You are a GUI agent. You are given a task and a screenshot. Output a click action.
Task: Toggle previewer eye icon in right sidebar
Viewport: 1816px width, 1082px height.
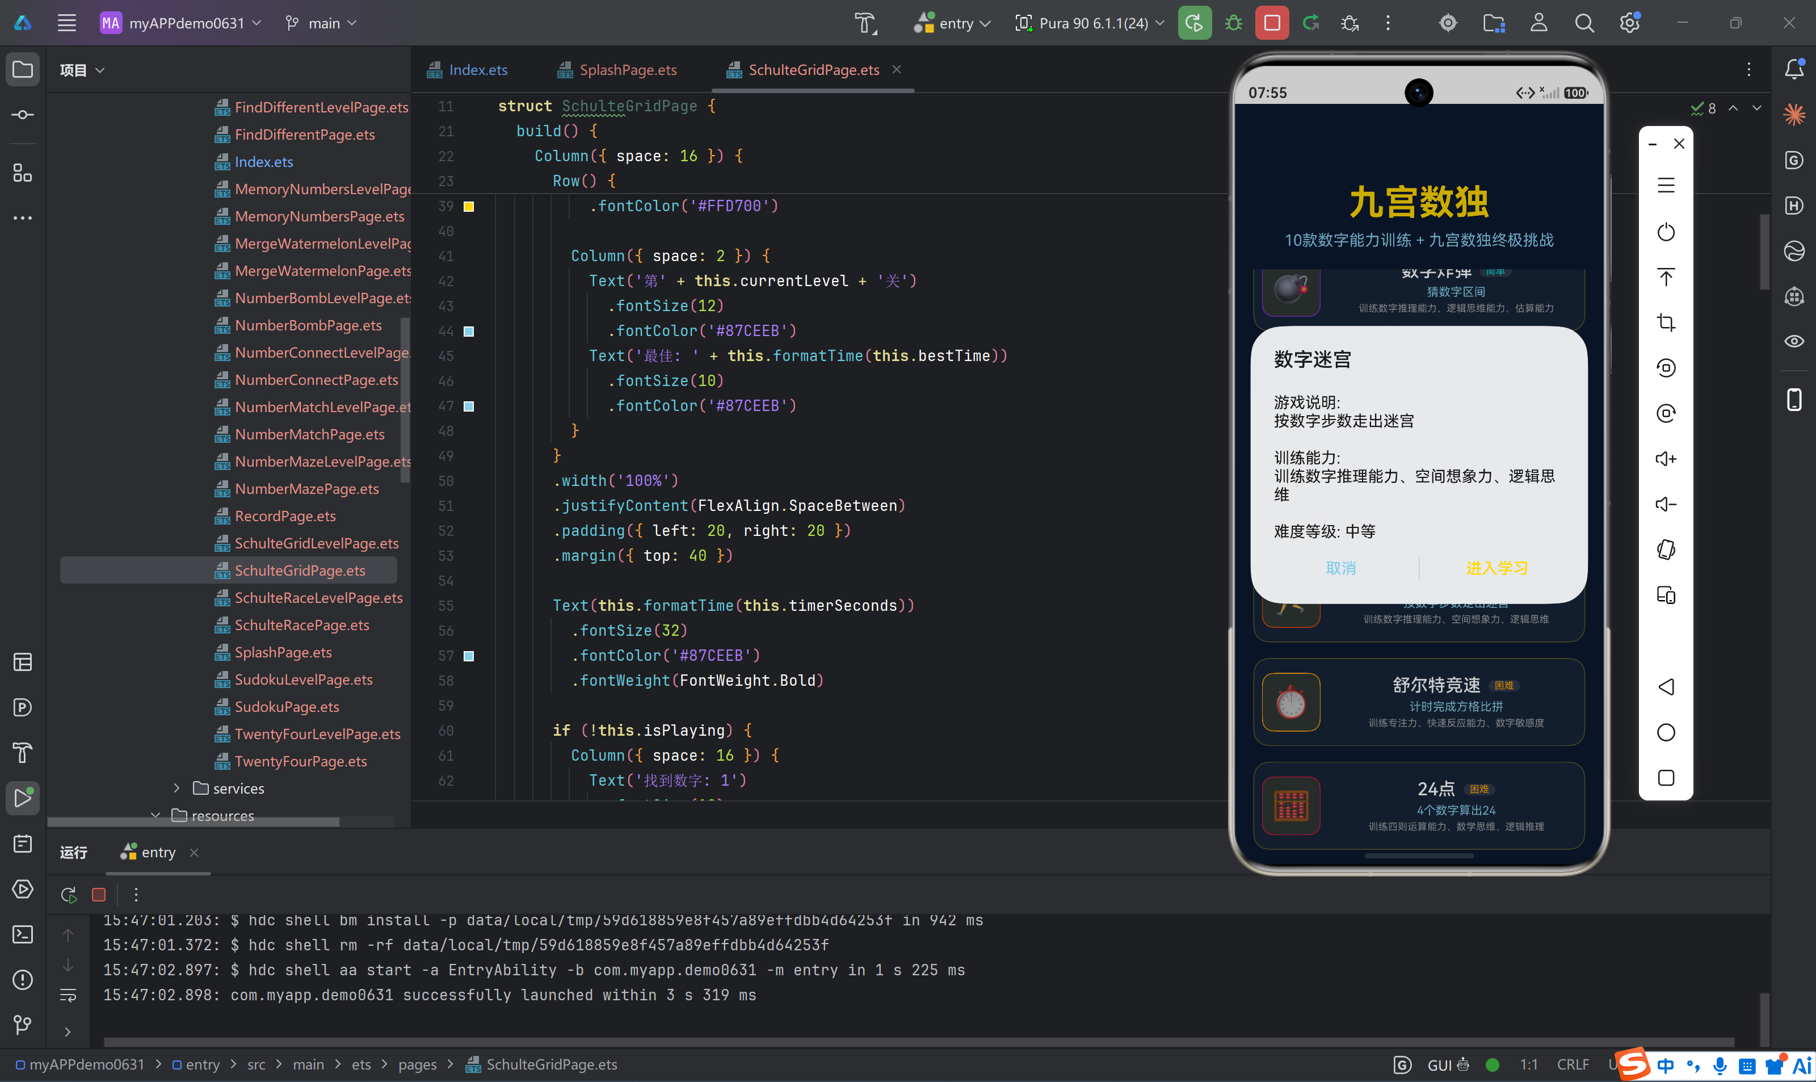click(x=1794, y=341)
